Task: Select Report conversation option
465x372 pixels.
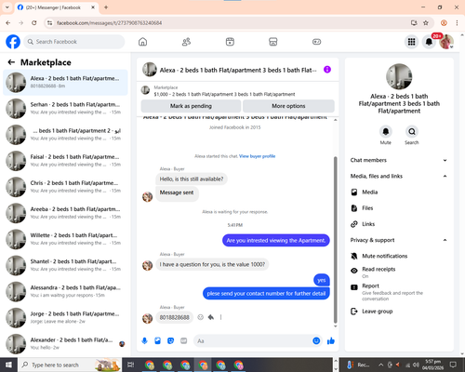Action: point(399,292)
